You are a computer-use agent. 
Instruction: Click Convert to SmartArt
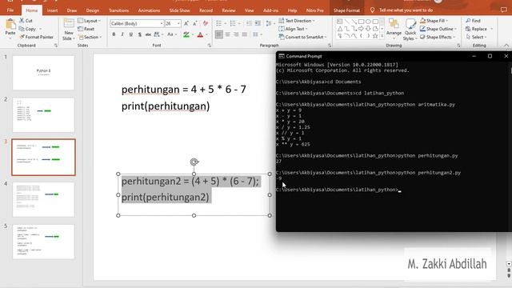[302, 37]
